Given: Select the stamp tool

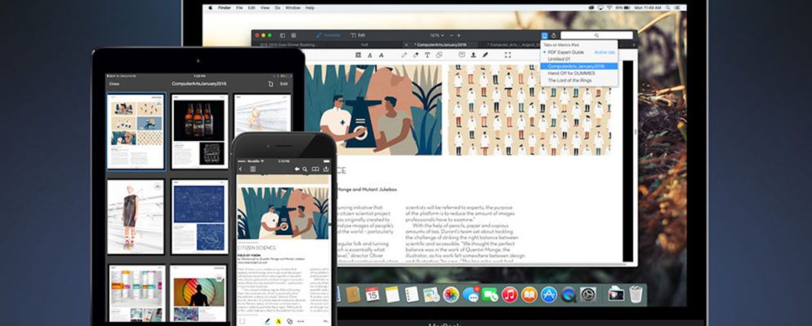Looking at the screenshot, I should (x=473, y=55).
